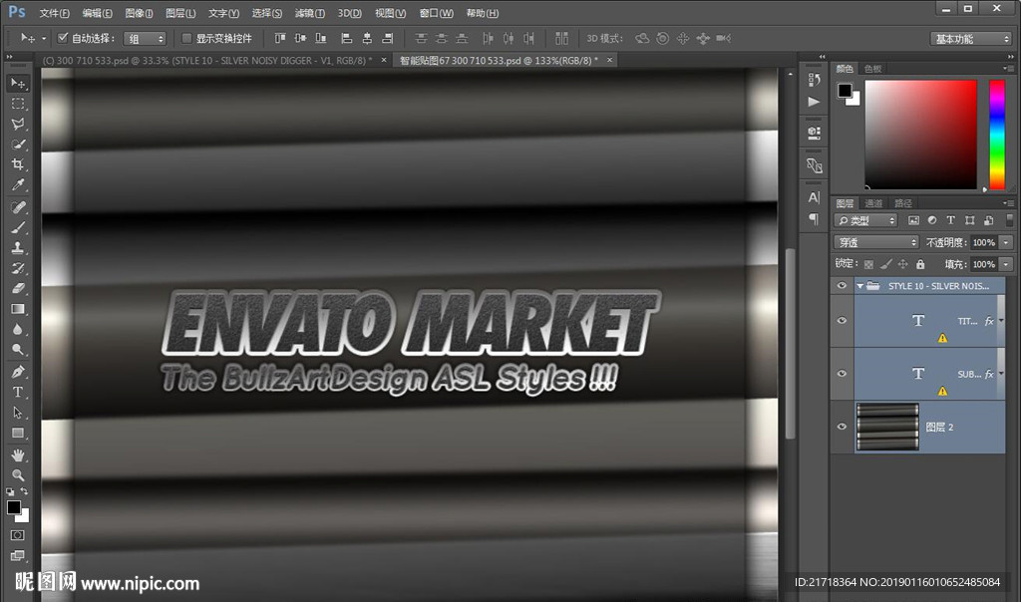
Task: Select the Crop tool
Action: point(18,164)
